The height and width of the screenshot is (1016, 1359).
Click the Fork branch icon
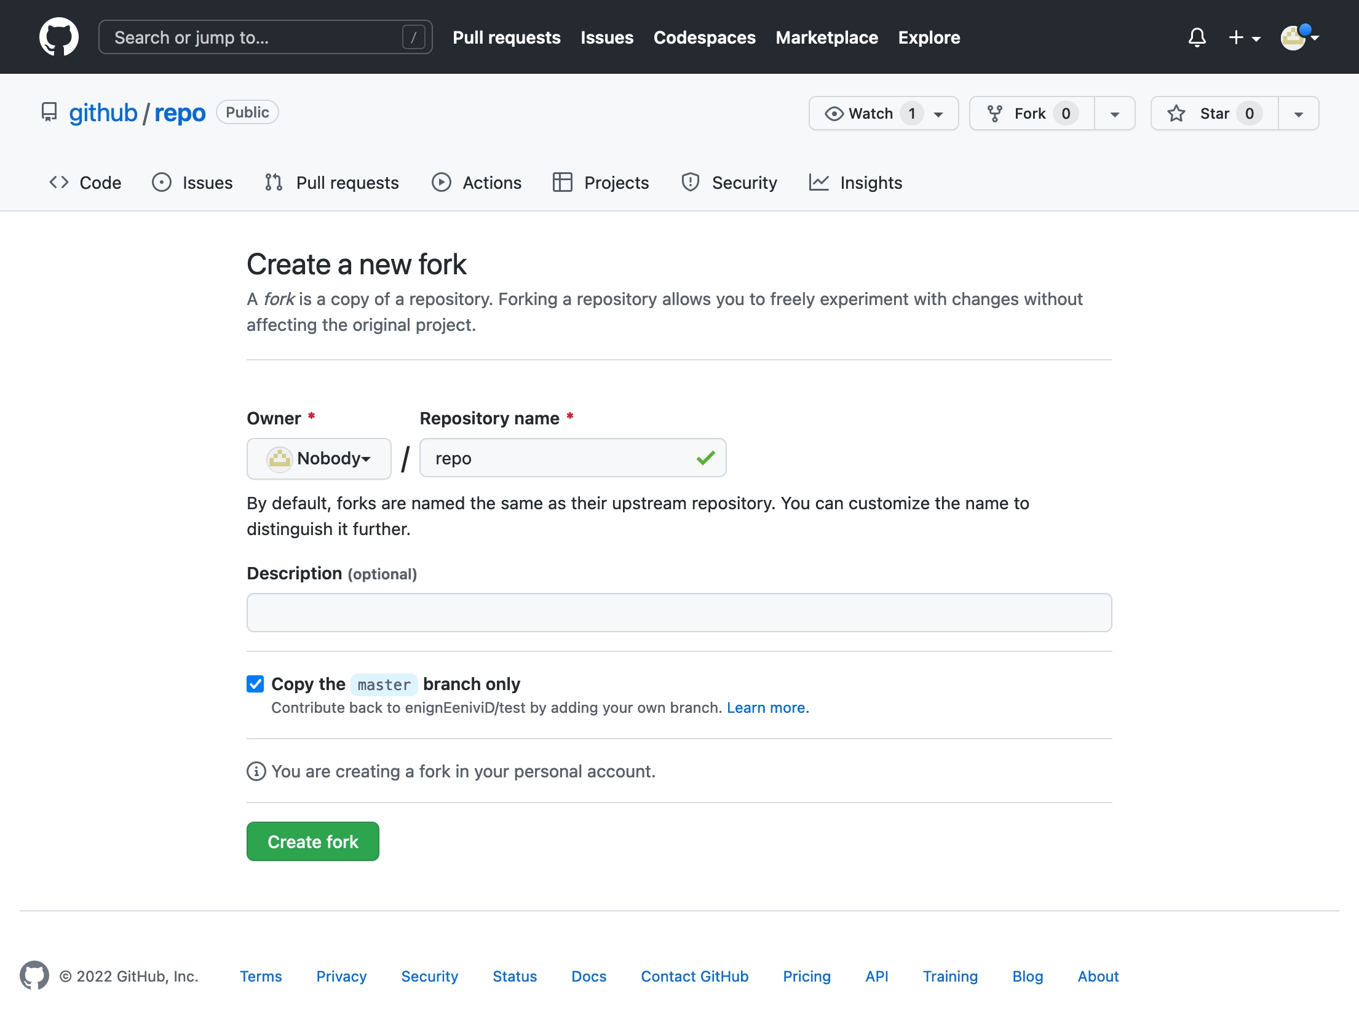coord(994,114)
